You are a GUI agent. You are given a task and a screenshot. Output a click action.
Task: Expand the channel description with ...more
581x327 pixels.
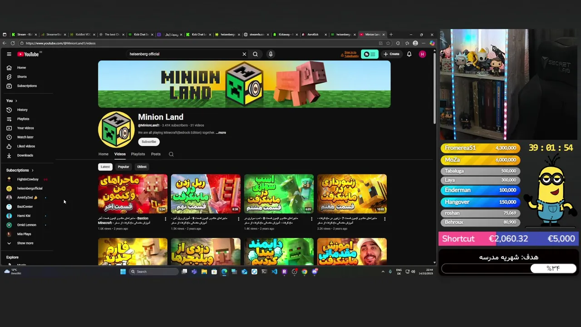[x=221, y=133]
